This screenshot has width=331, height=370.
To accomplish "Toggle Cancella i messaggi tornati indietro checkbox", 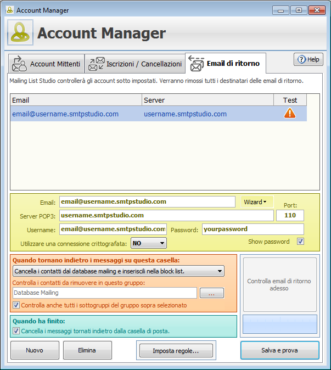I will (x=16, y=331).
